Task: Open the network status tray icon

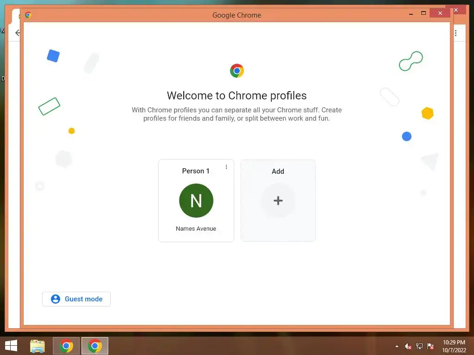Action: 419,346
